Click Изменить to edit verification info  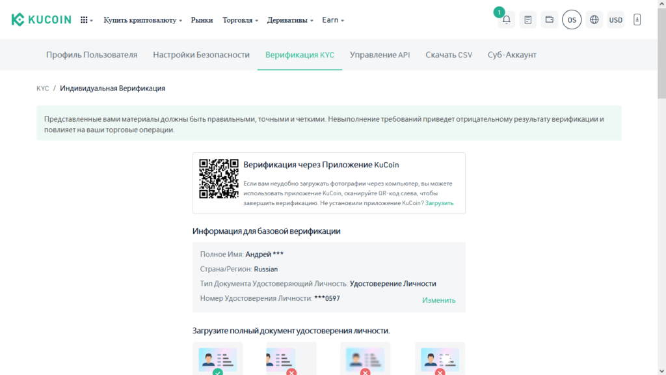438,299
